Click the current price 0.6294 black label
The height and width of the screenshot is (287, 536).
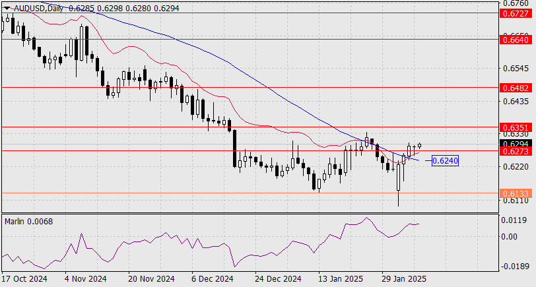pyautogui.click(x=516, y=144)
